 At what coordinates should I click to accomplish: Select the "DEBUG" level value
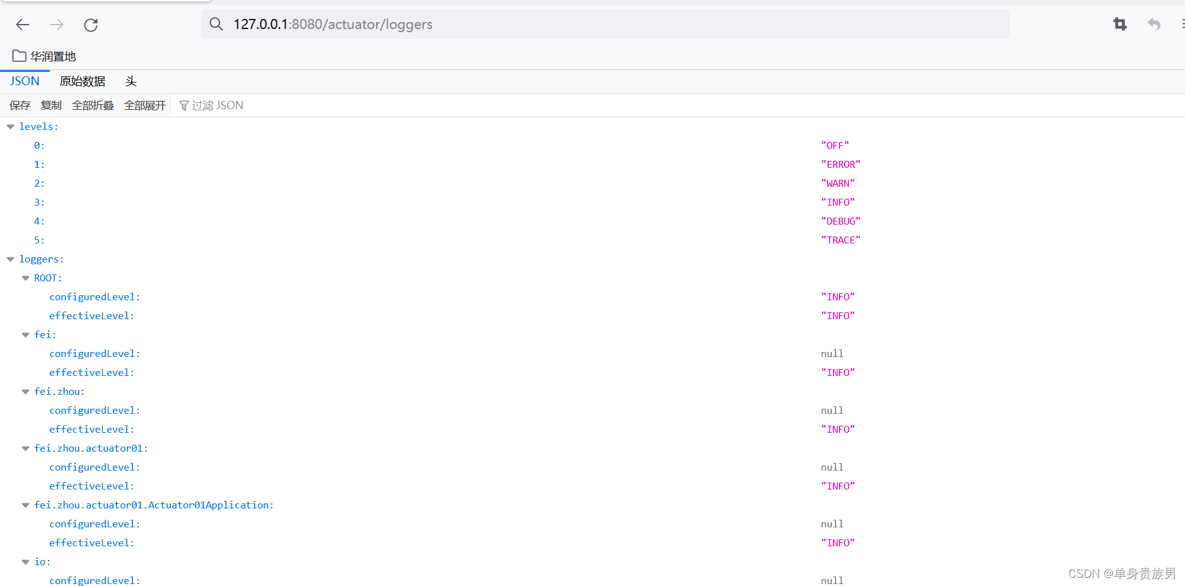pos(841,221)
